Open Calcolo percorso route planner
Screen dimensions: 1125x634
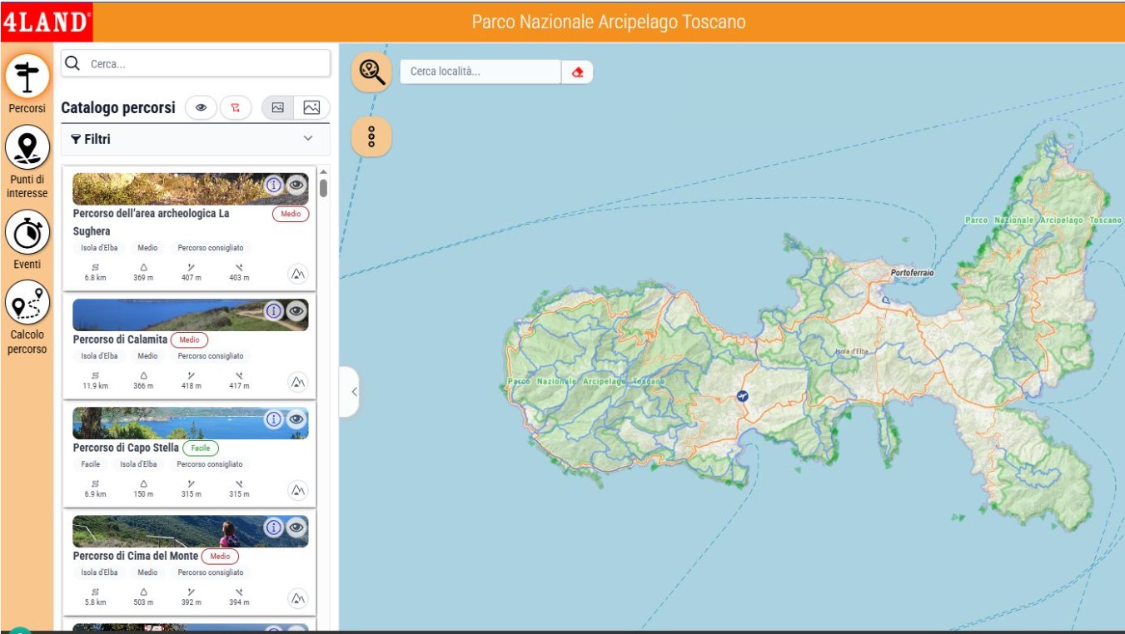click(27, 304)
